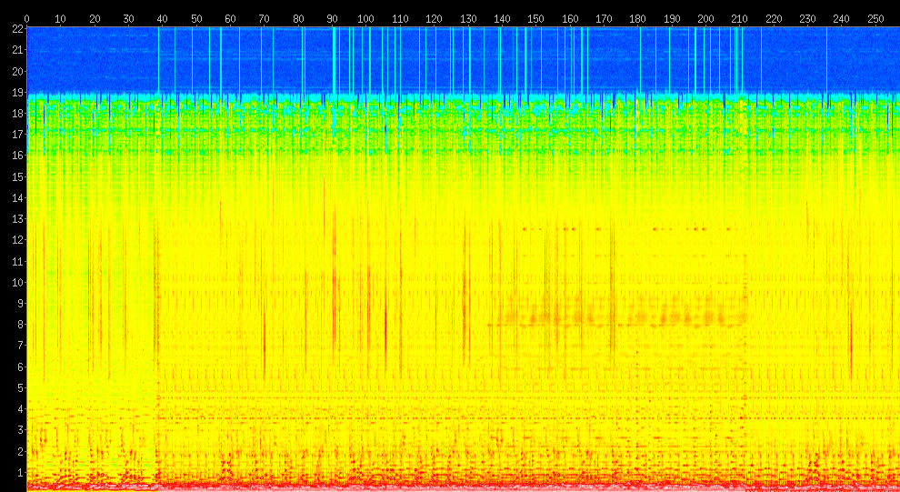Image resolution: width=900 pixels, height=492 pixels.
Task: Click the 13 kHz frequency scale label
Action: (x=16, y=219)
